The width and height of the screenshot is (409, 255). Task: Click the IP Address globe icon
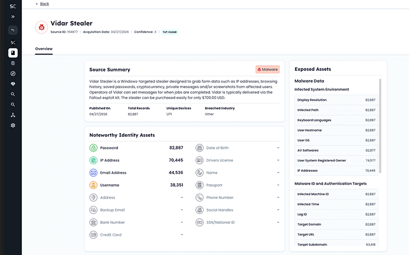94,160
